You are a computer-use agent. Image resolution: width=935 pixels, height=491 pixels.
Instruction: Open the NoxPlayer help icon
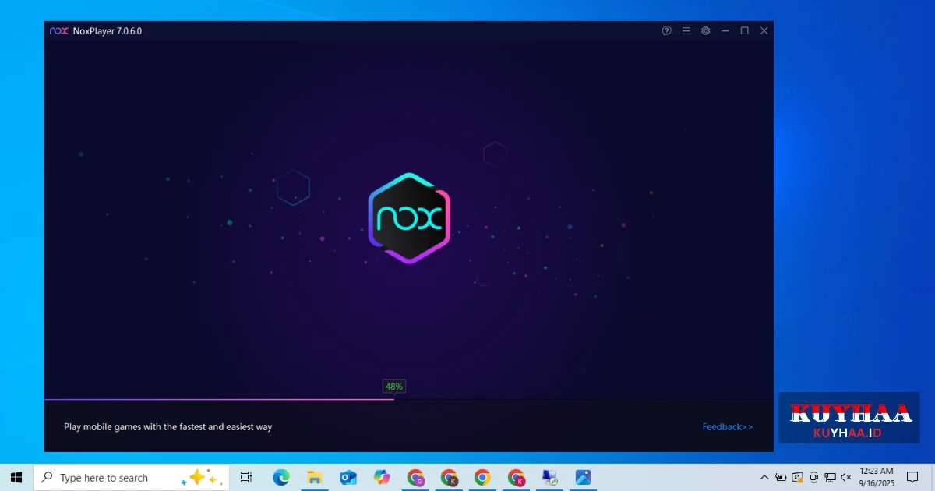(666, 30)
